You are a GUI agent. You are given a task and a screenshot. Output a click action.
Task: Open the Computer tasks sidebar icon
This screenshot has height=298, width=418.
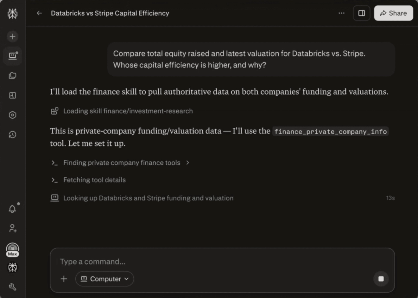[x=12, y=56]
